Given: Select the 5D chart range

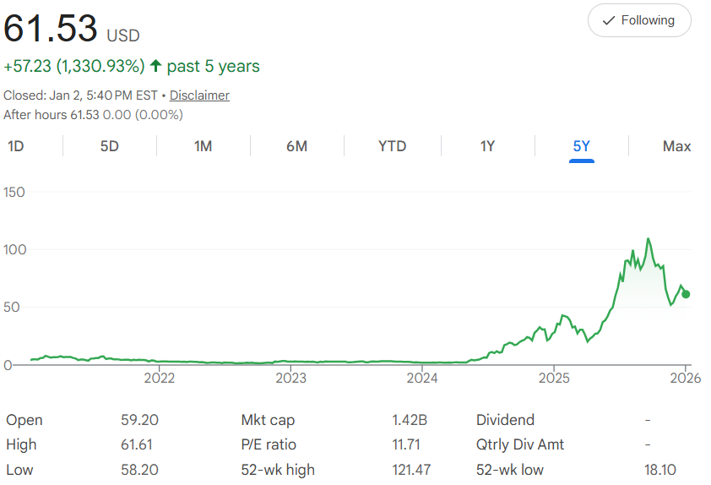Looking at the screenshot, I should pos(110,146).
